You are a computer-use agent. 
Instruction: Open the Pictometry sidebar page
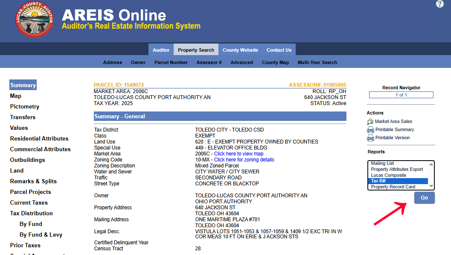tap(24, 106)
